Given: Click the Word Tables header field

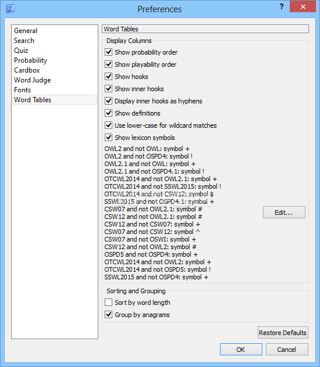Looking at the screenshot, I should pyautogui.click(x=205, y=29).
